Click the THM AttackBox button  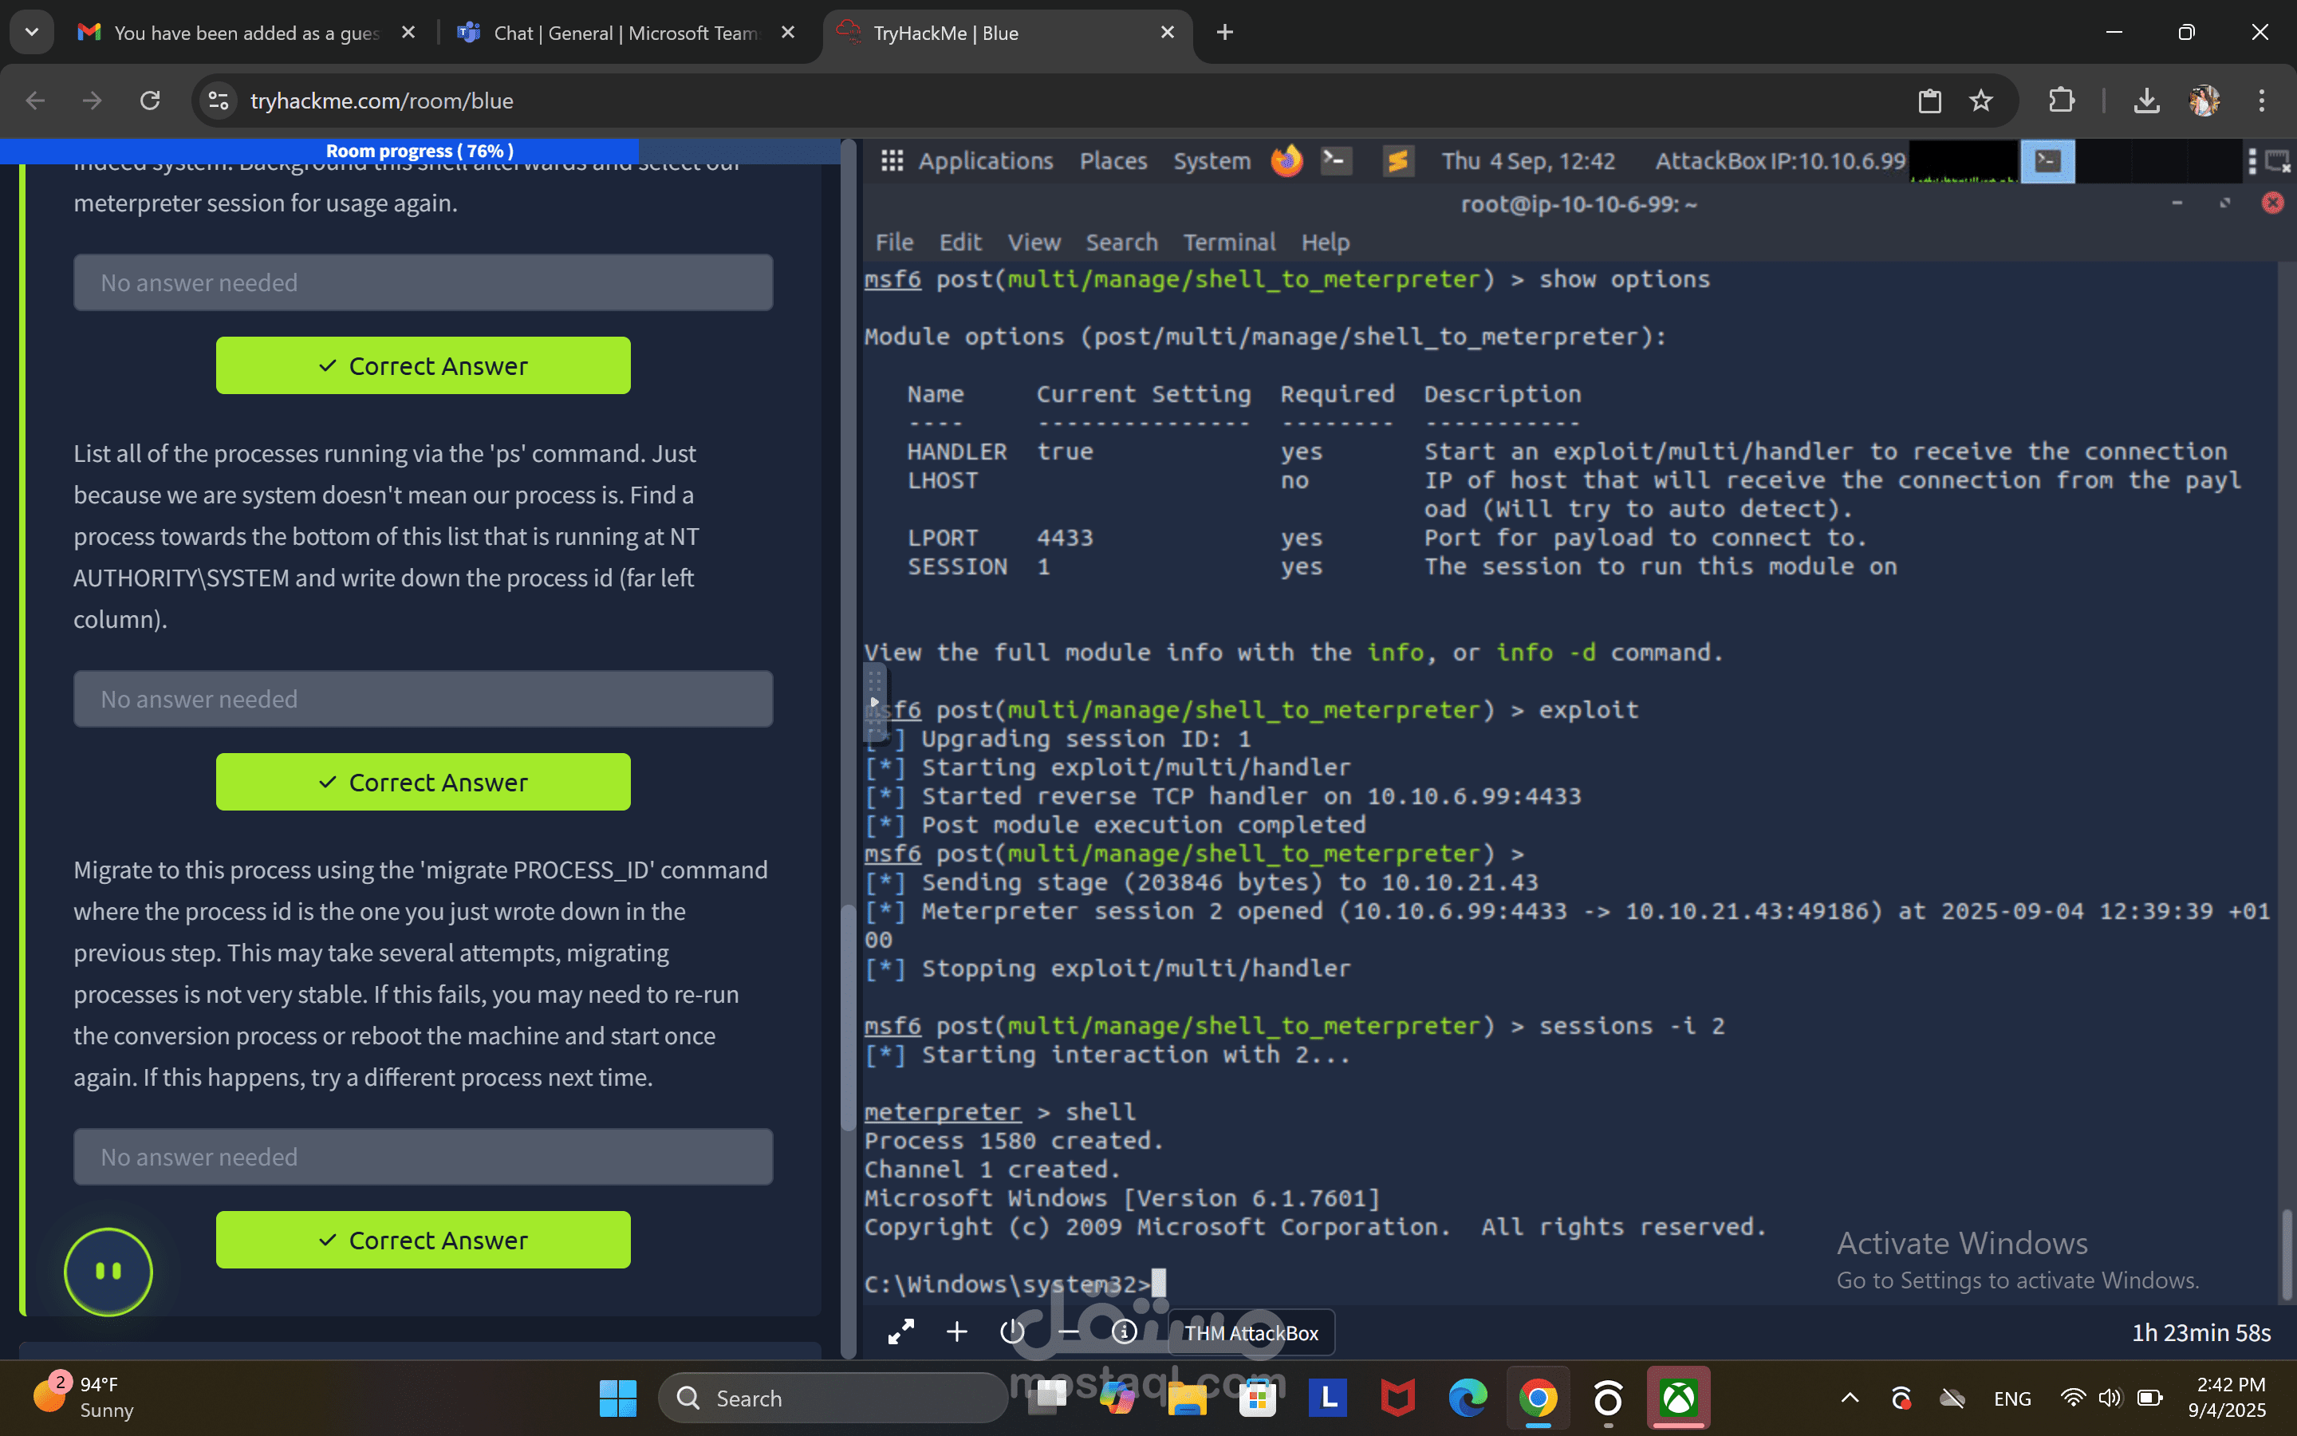click(x=1251, y=1332)
